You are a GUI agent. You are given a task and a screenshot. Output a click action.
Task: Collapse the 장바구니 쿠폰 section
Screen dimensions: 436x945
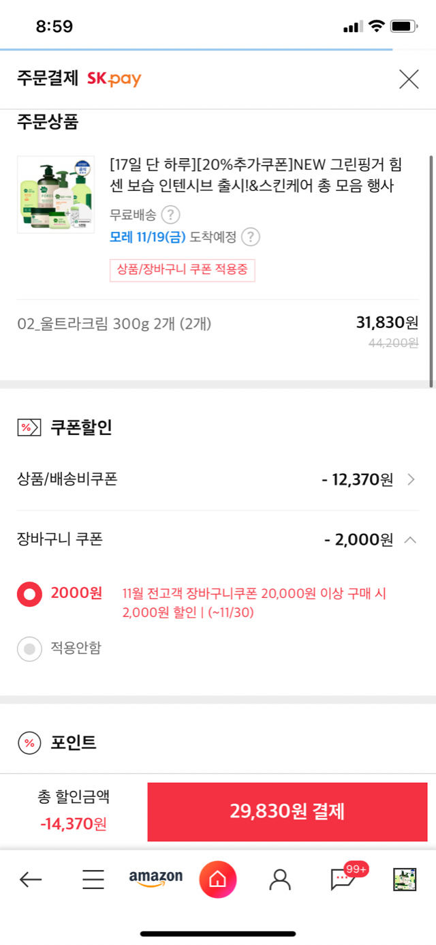coord(410,540)
